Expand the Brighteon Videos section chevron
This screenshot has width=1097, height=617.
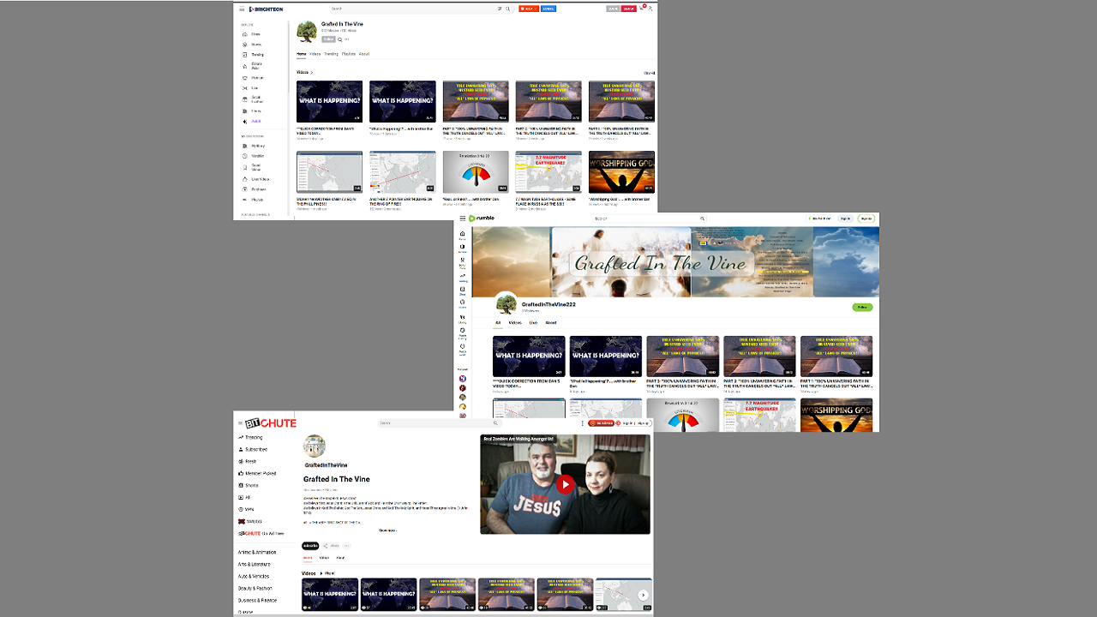pos(311,73)
